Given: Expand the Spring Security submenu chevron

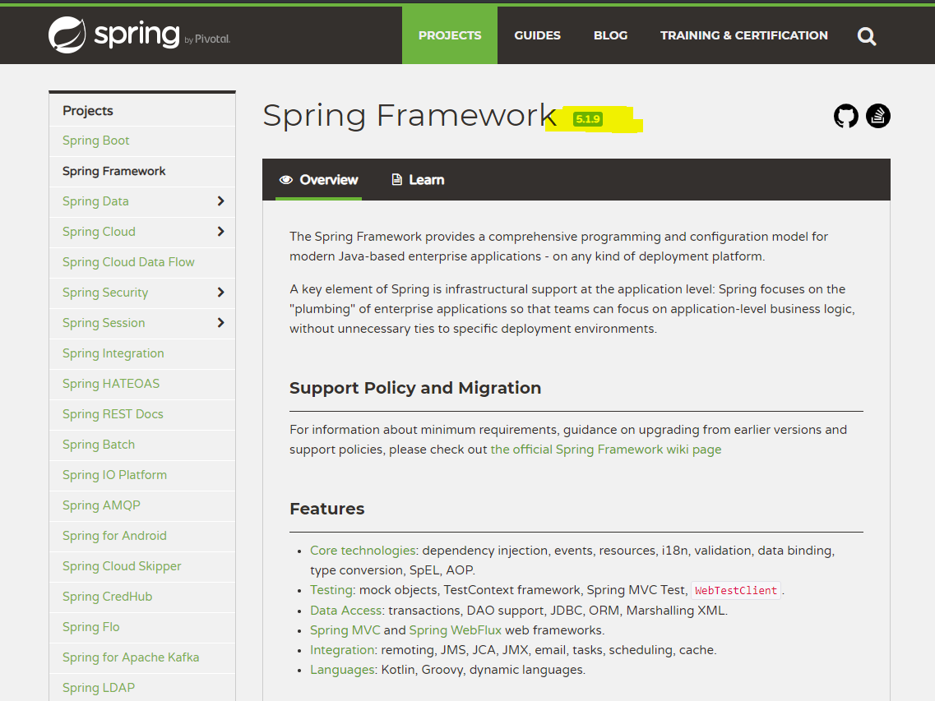Looking at the screenshot, I should click(220, 292).
